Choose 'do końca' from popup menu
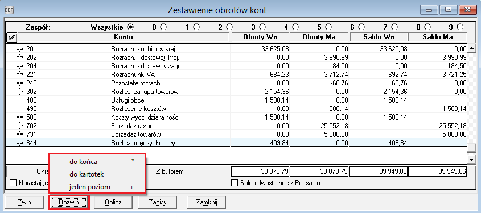 [97, 161]
